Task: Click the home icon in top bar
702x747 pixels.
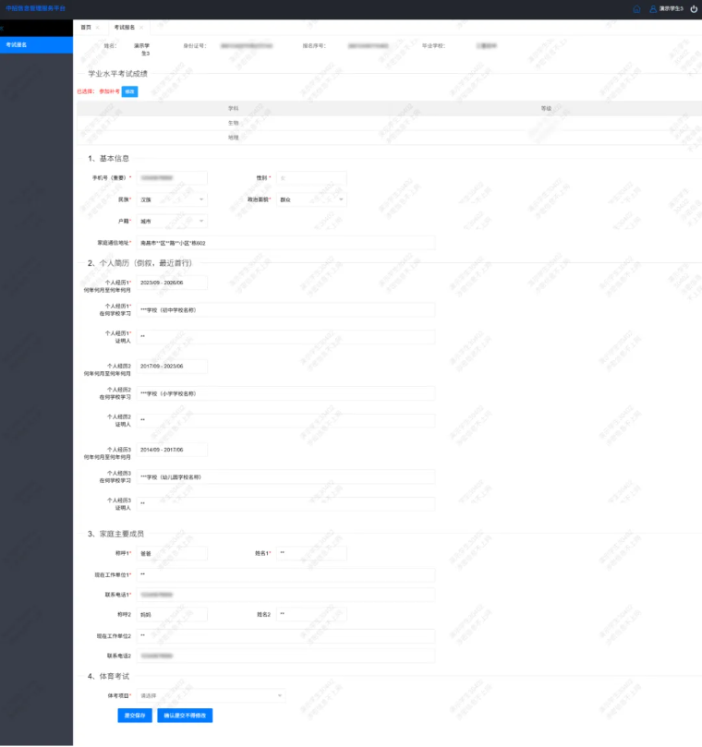Action: point(636,8)
